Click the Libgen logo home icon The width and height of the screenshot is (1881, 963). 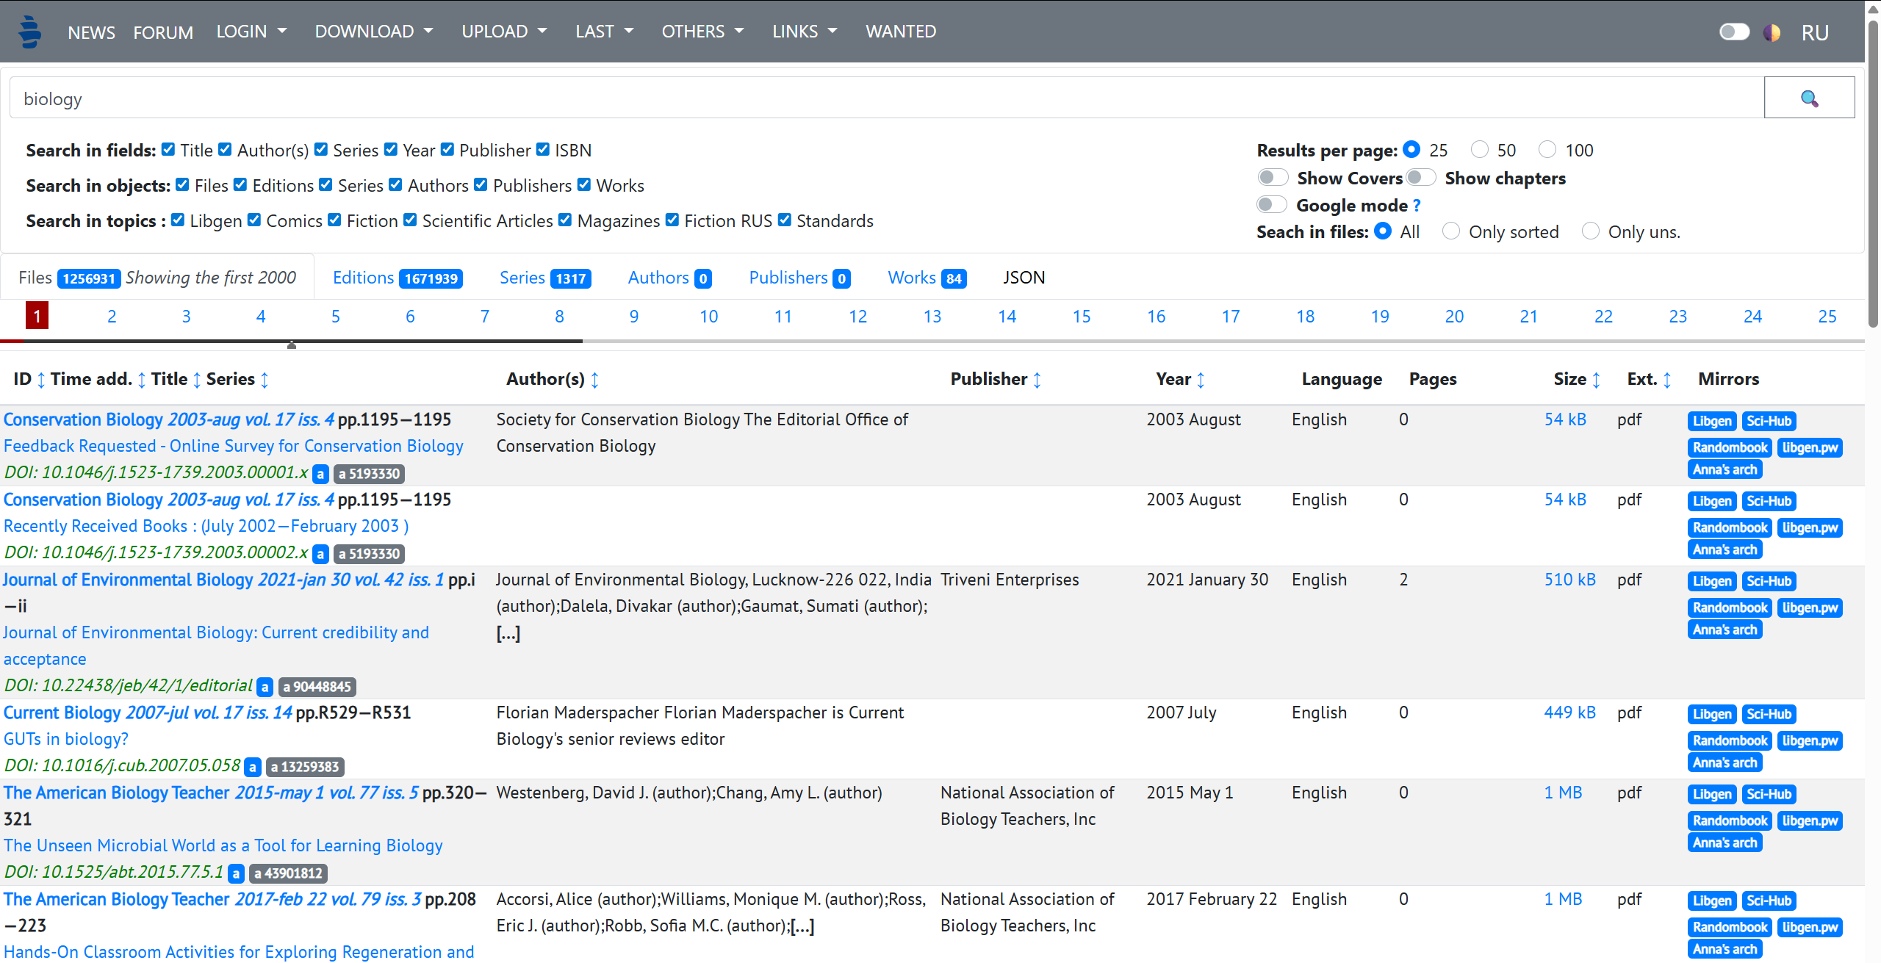click(30, 32)
